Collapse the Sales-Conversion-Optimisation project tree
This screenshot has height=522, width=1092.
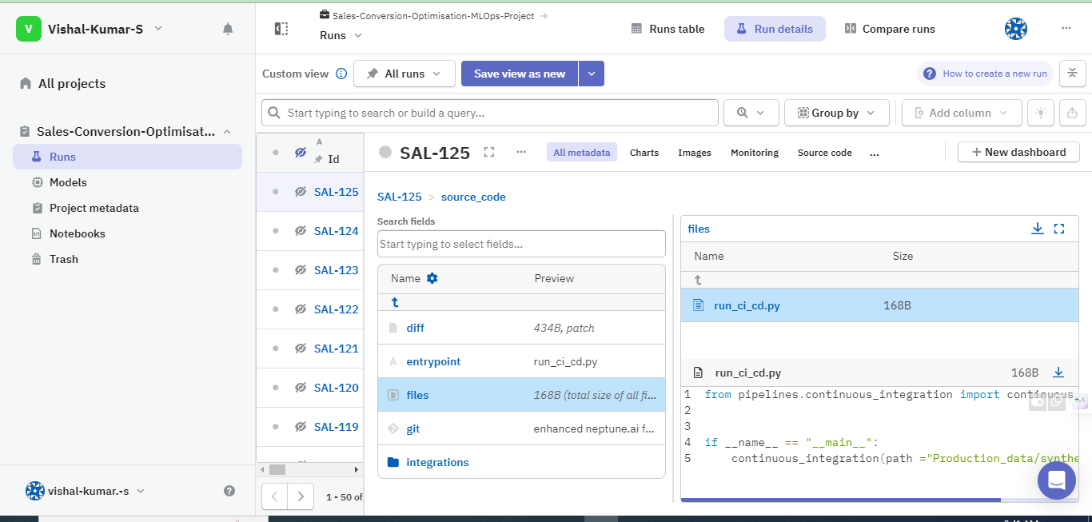[227, 132]
